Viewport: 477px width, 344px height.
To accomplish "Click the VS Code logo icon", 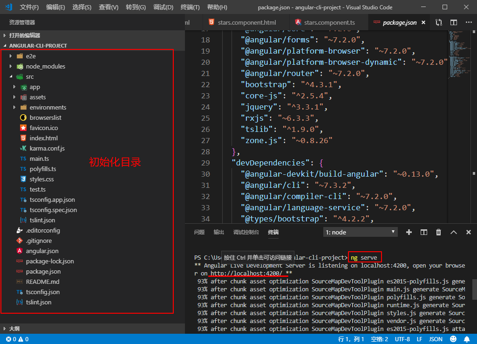I will point(8,7).
